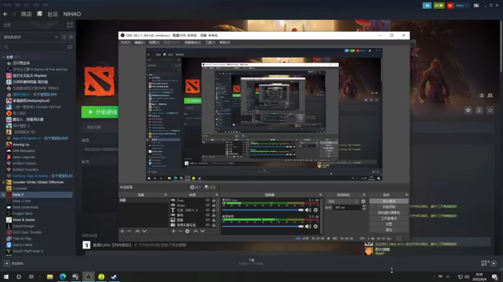The width and height of the screenshot is (503, 282).
Task: Click studio mode button in OBS
Action: tap(389, 218)
